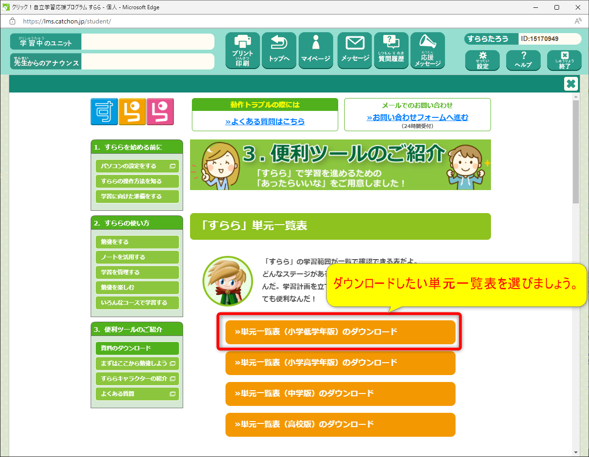Open the 設定 gear button

pos(482,60)
